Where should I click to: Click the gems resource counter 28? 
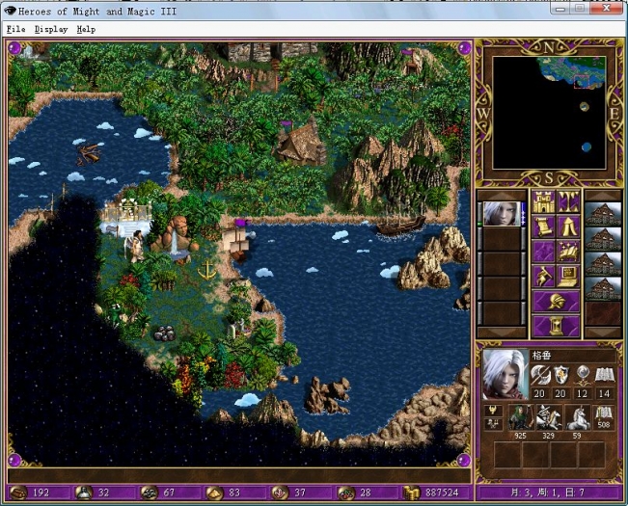(x=366, y=493)
